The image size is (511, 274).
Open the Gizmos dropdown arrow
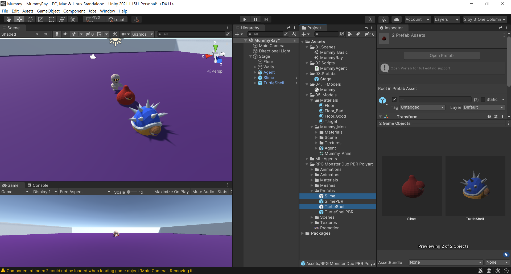[x=152, y=34]
